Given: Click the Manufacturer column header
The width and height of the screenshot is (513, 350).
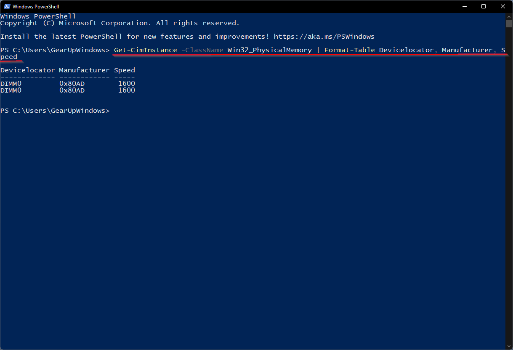Looking at the screenshot, I should coord(84,70).
